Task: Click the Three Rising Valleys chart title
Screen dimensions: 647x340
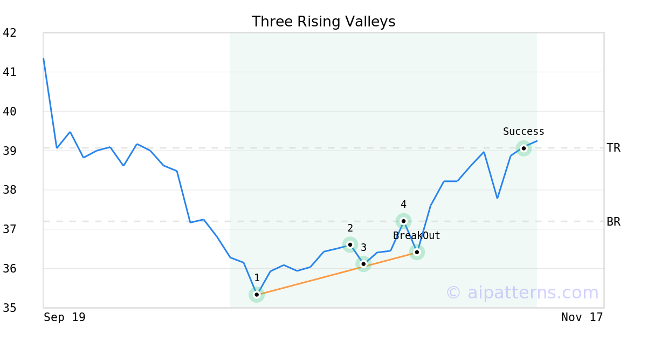Action: [323, 22]
